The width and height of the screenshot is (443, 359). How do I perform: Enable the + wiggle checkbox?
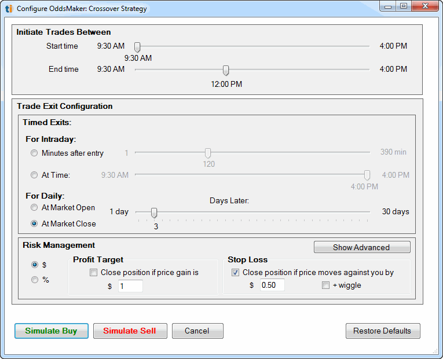pyautogui.click(x=326, y=285)
